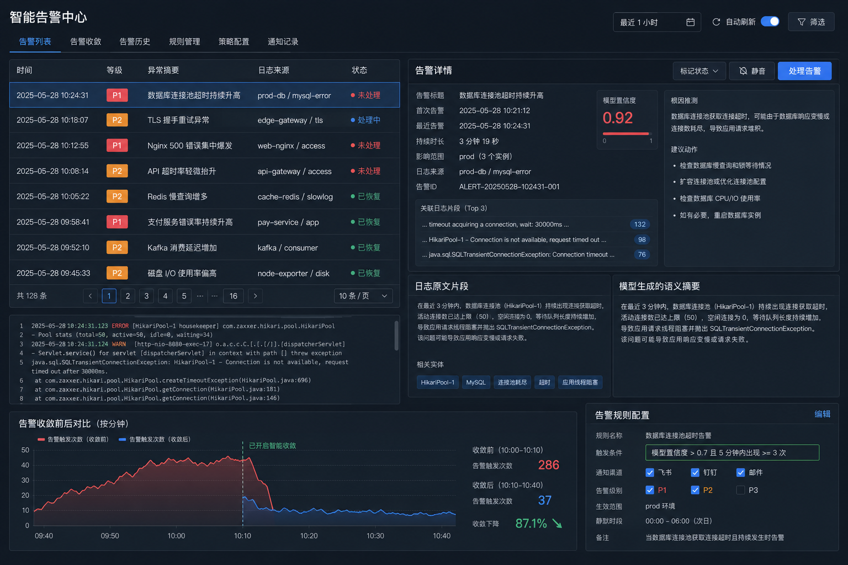
Task: Click the P2 badge of Redis slow query row
Action: [x=117, y=196]
